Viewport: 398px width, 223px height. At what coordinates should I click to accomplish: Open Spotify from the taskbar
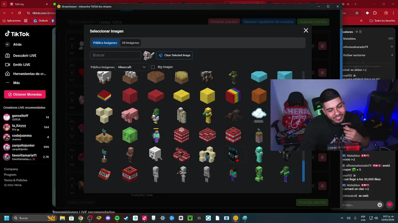117,218
